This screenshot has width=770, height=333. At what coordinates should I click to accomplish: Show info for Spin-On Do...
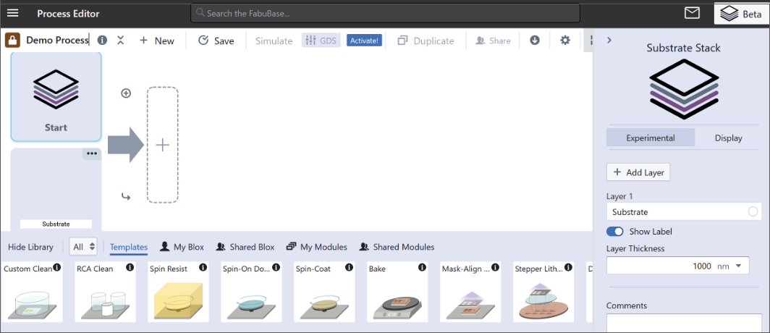[x=276, y=268]
